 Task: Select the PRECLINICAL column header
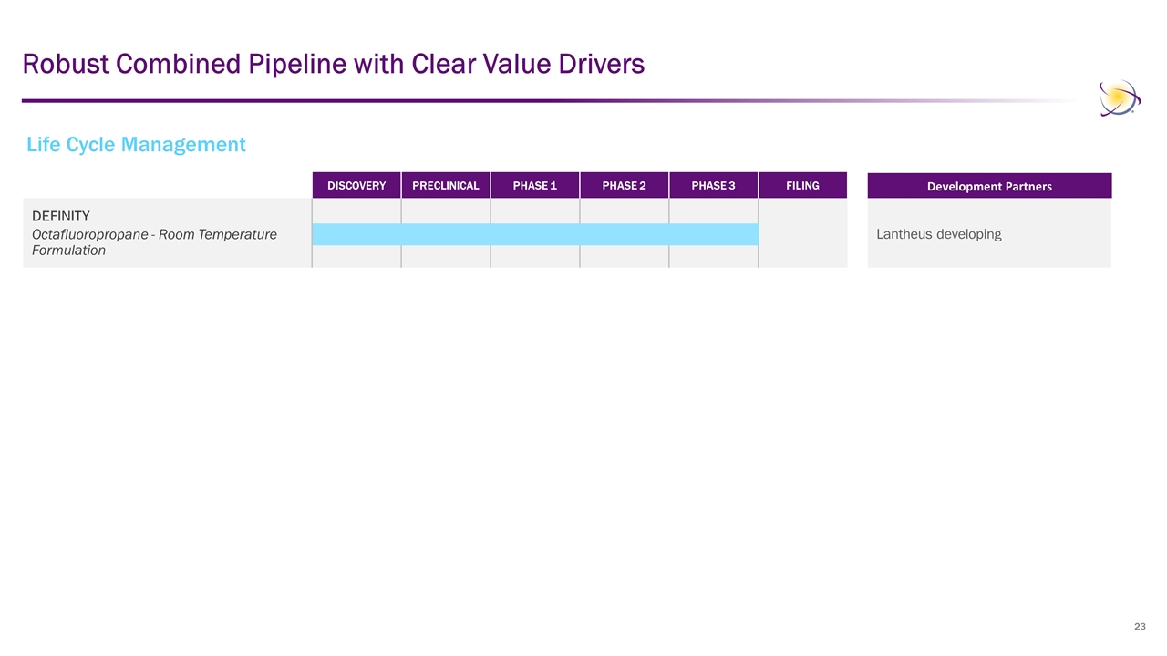point(445,186)
